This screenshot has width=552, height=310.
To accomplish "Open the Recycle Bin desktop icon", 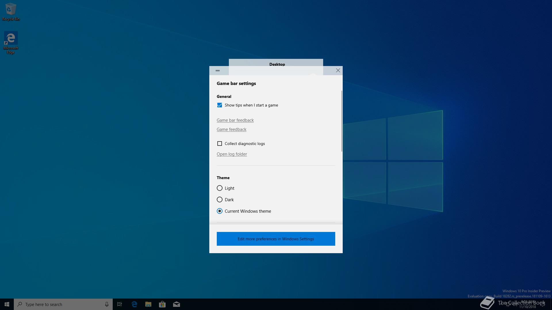I will point(11,12).
